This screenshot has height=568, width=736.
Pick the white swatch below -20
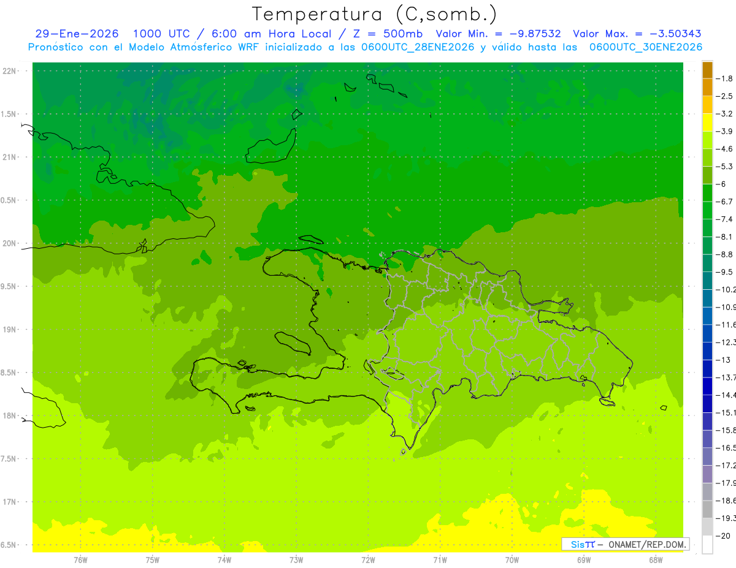point(707,545)
